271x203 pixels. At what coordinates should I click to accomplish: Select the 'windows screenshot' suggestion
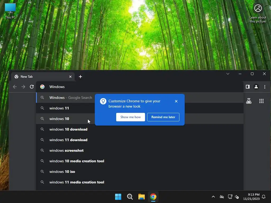tap(140, 150)
